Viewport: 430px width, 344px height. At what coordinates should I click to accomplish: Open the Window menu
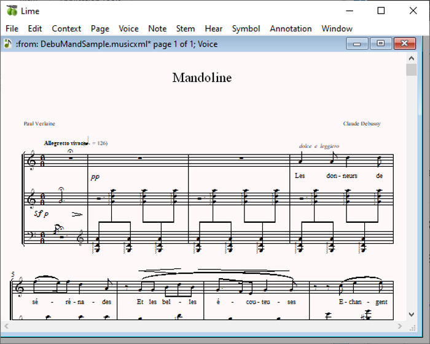(x=337, y=28)
